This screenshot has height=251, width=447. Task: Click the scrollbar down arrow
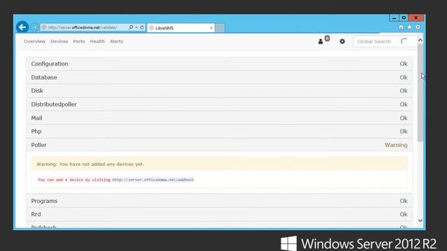[x=420, y=220]
